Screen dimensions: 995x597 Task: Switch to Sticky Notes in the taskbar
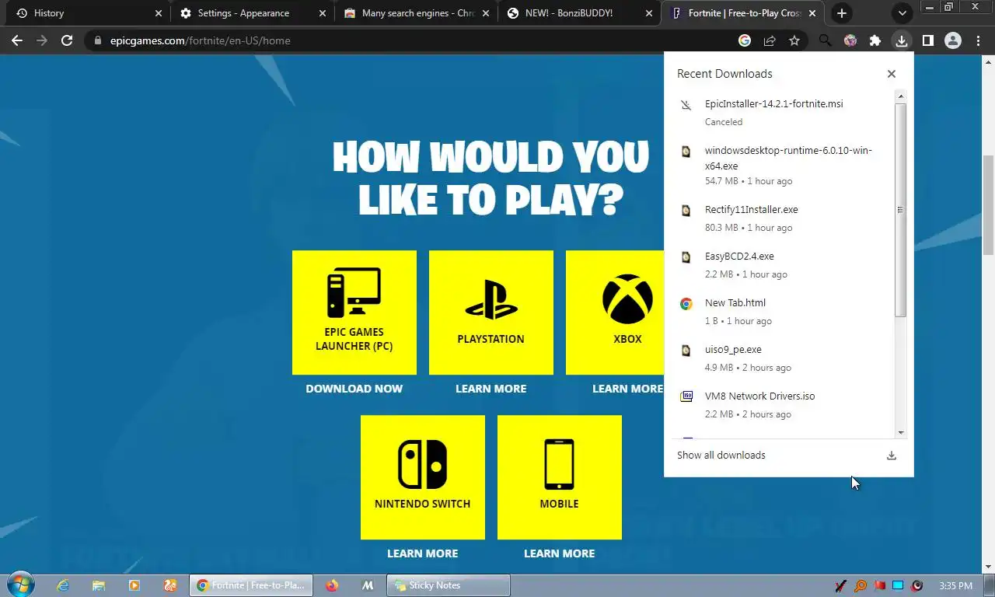click(449, 585)
